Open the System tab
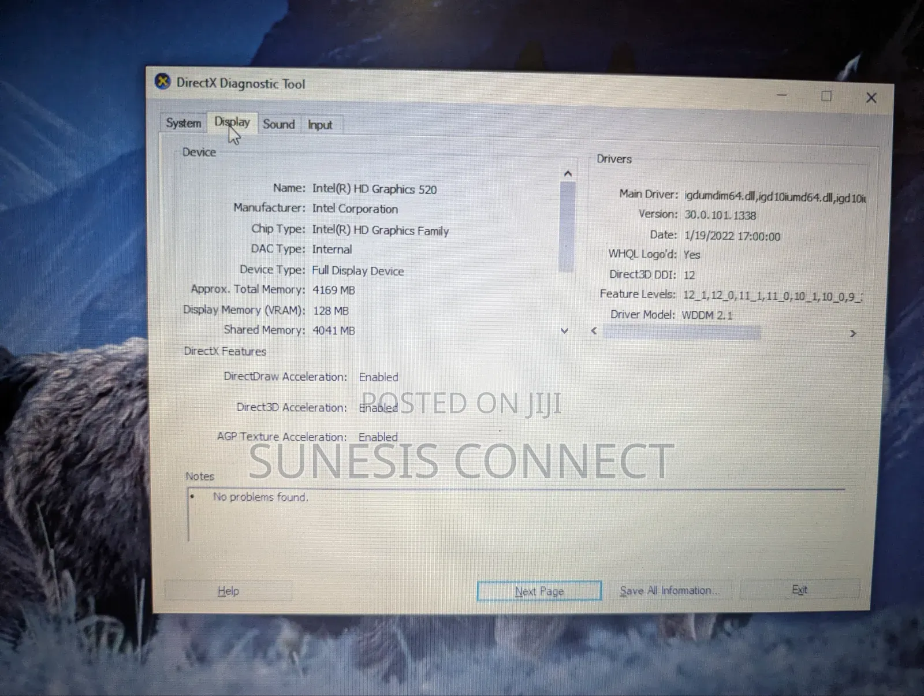 pyautogui.click(x=184, y=123)
